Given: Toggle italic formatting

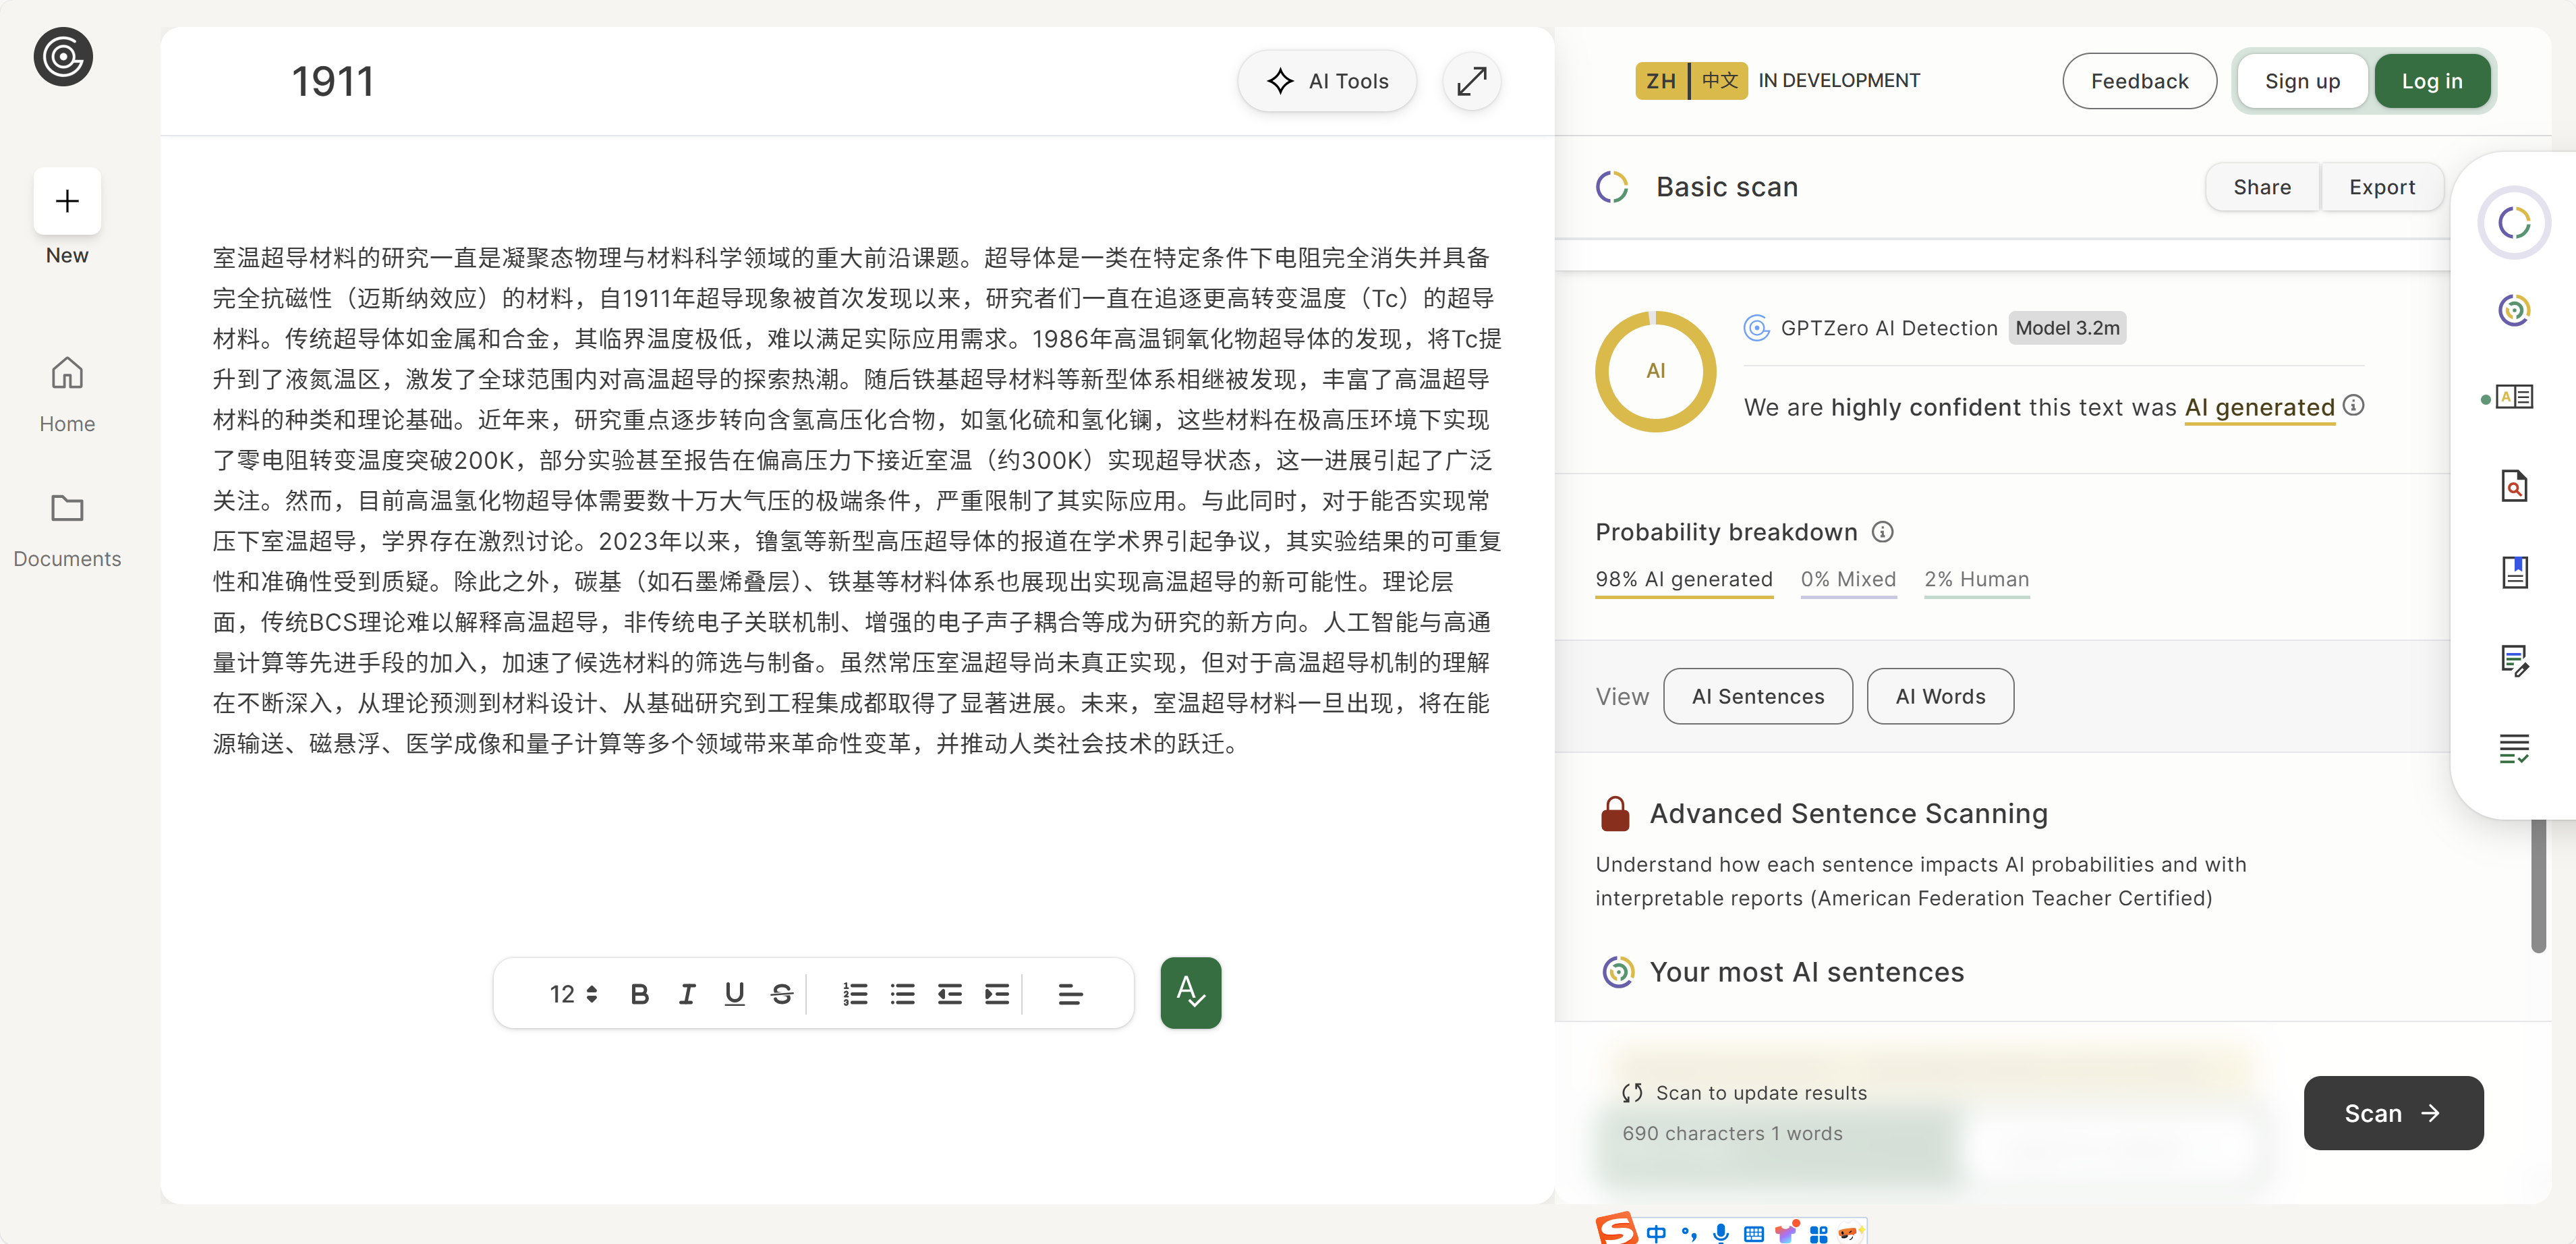Looking at the screenshot, I should [x=687, y=994].
